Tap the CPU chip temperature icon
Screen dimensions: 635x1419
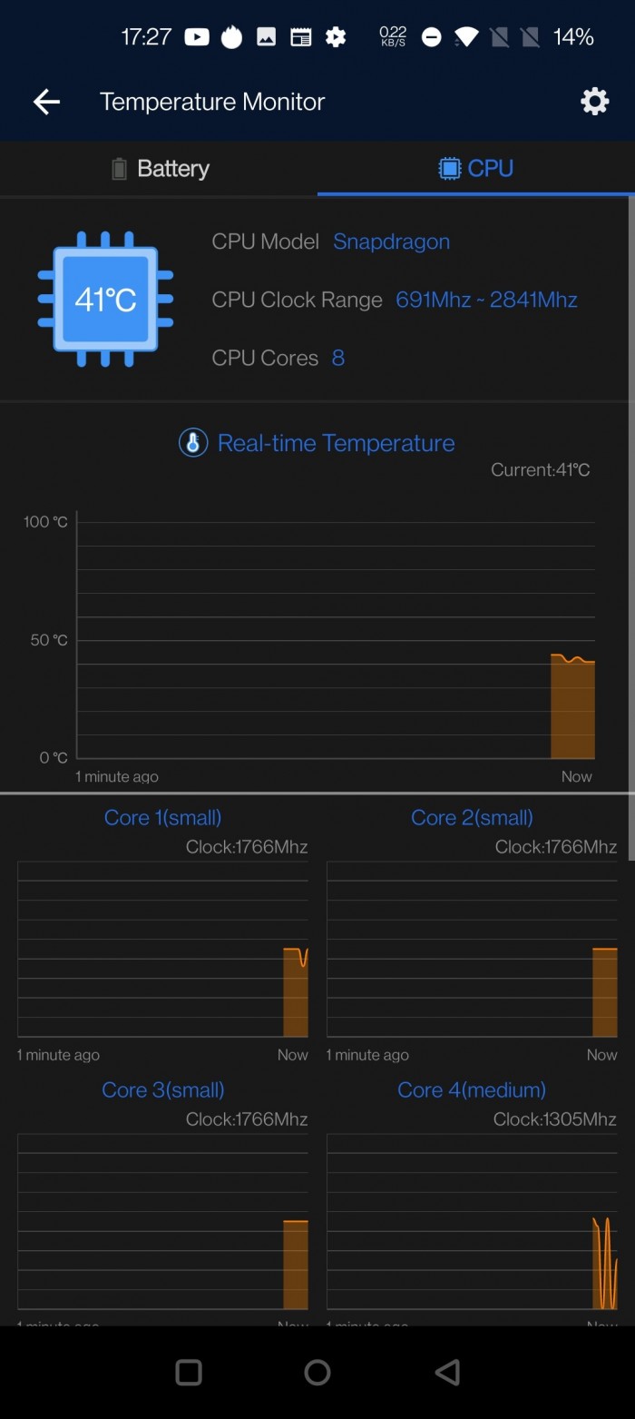click(x=105, y=299)
